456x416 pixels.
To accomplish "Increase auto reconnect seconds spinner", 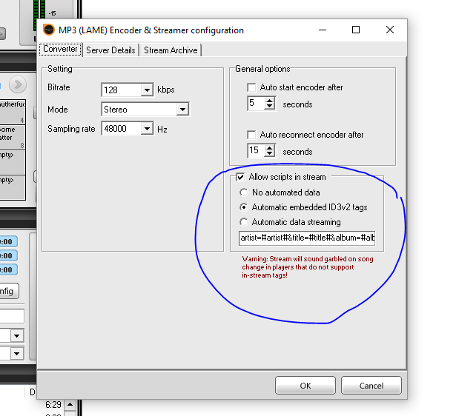I will click(270, 147).
